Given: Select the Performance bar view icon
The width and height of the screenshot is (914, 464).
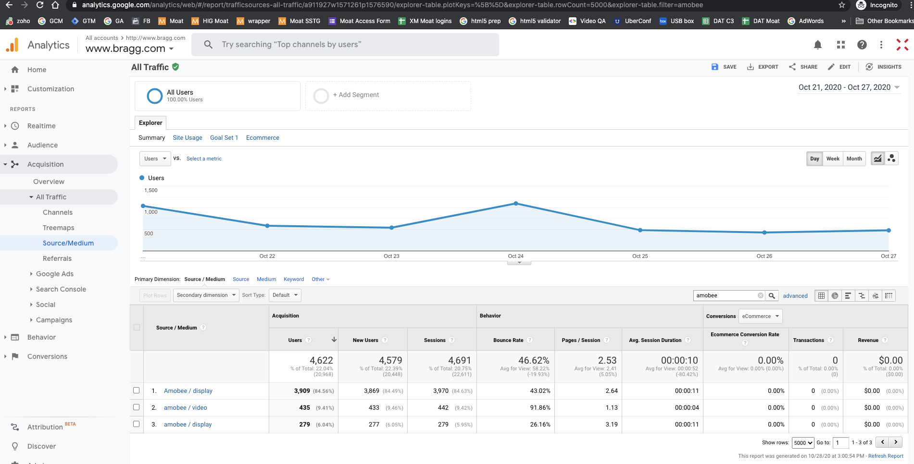Looking at the screenshot, I should pos(848,295).
